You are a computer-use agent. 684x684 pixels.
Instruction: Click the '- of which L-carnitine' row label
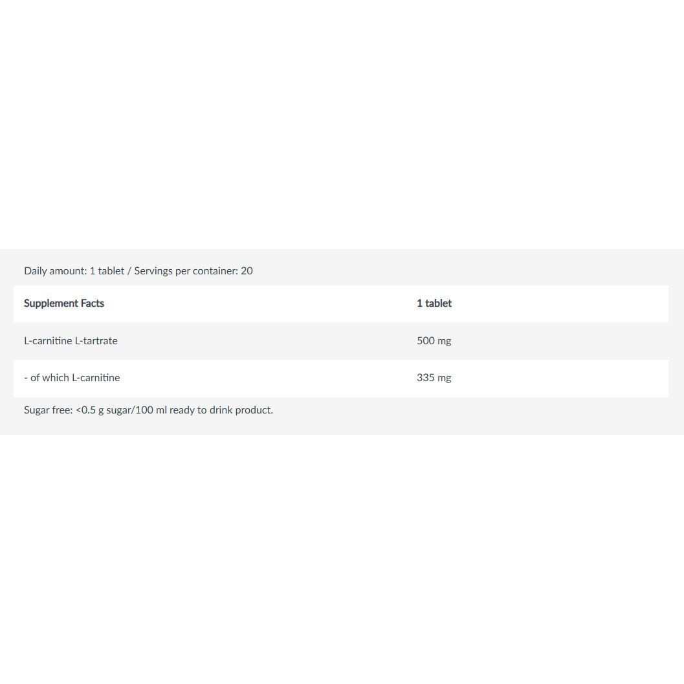pyautogui.click(x=72, y=378)
